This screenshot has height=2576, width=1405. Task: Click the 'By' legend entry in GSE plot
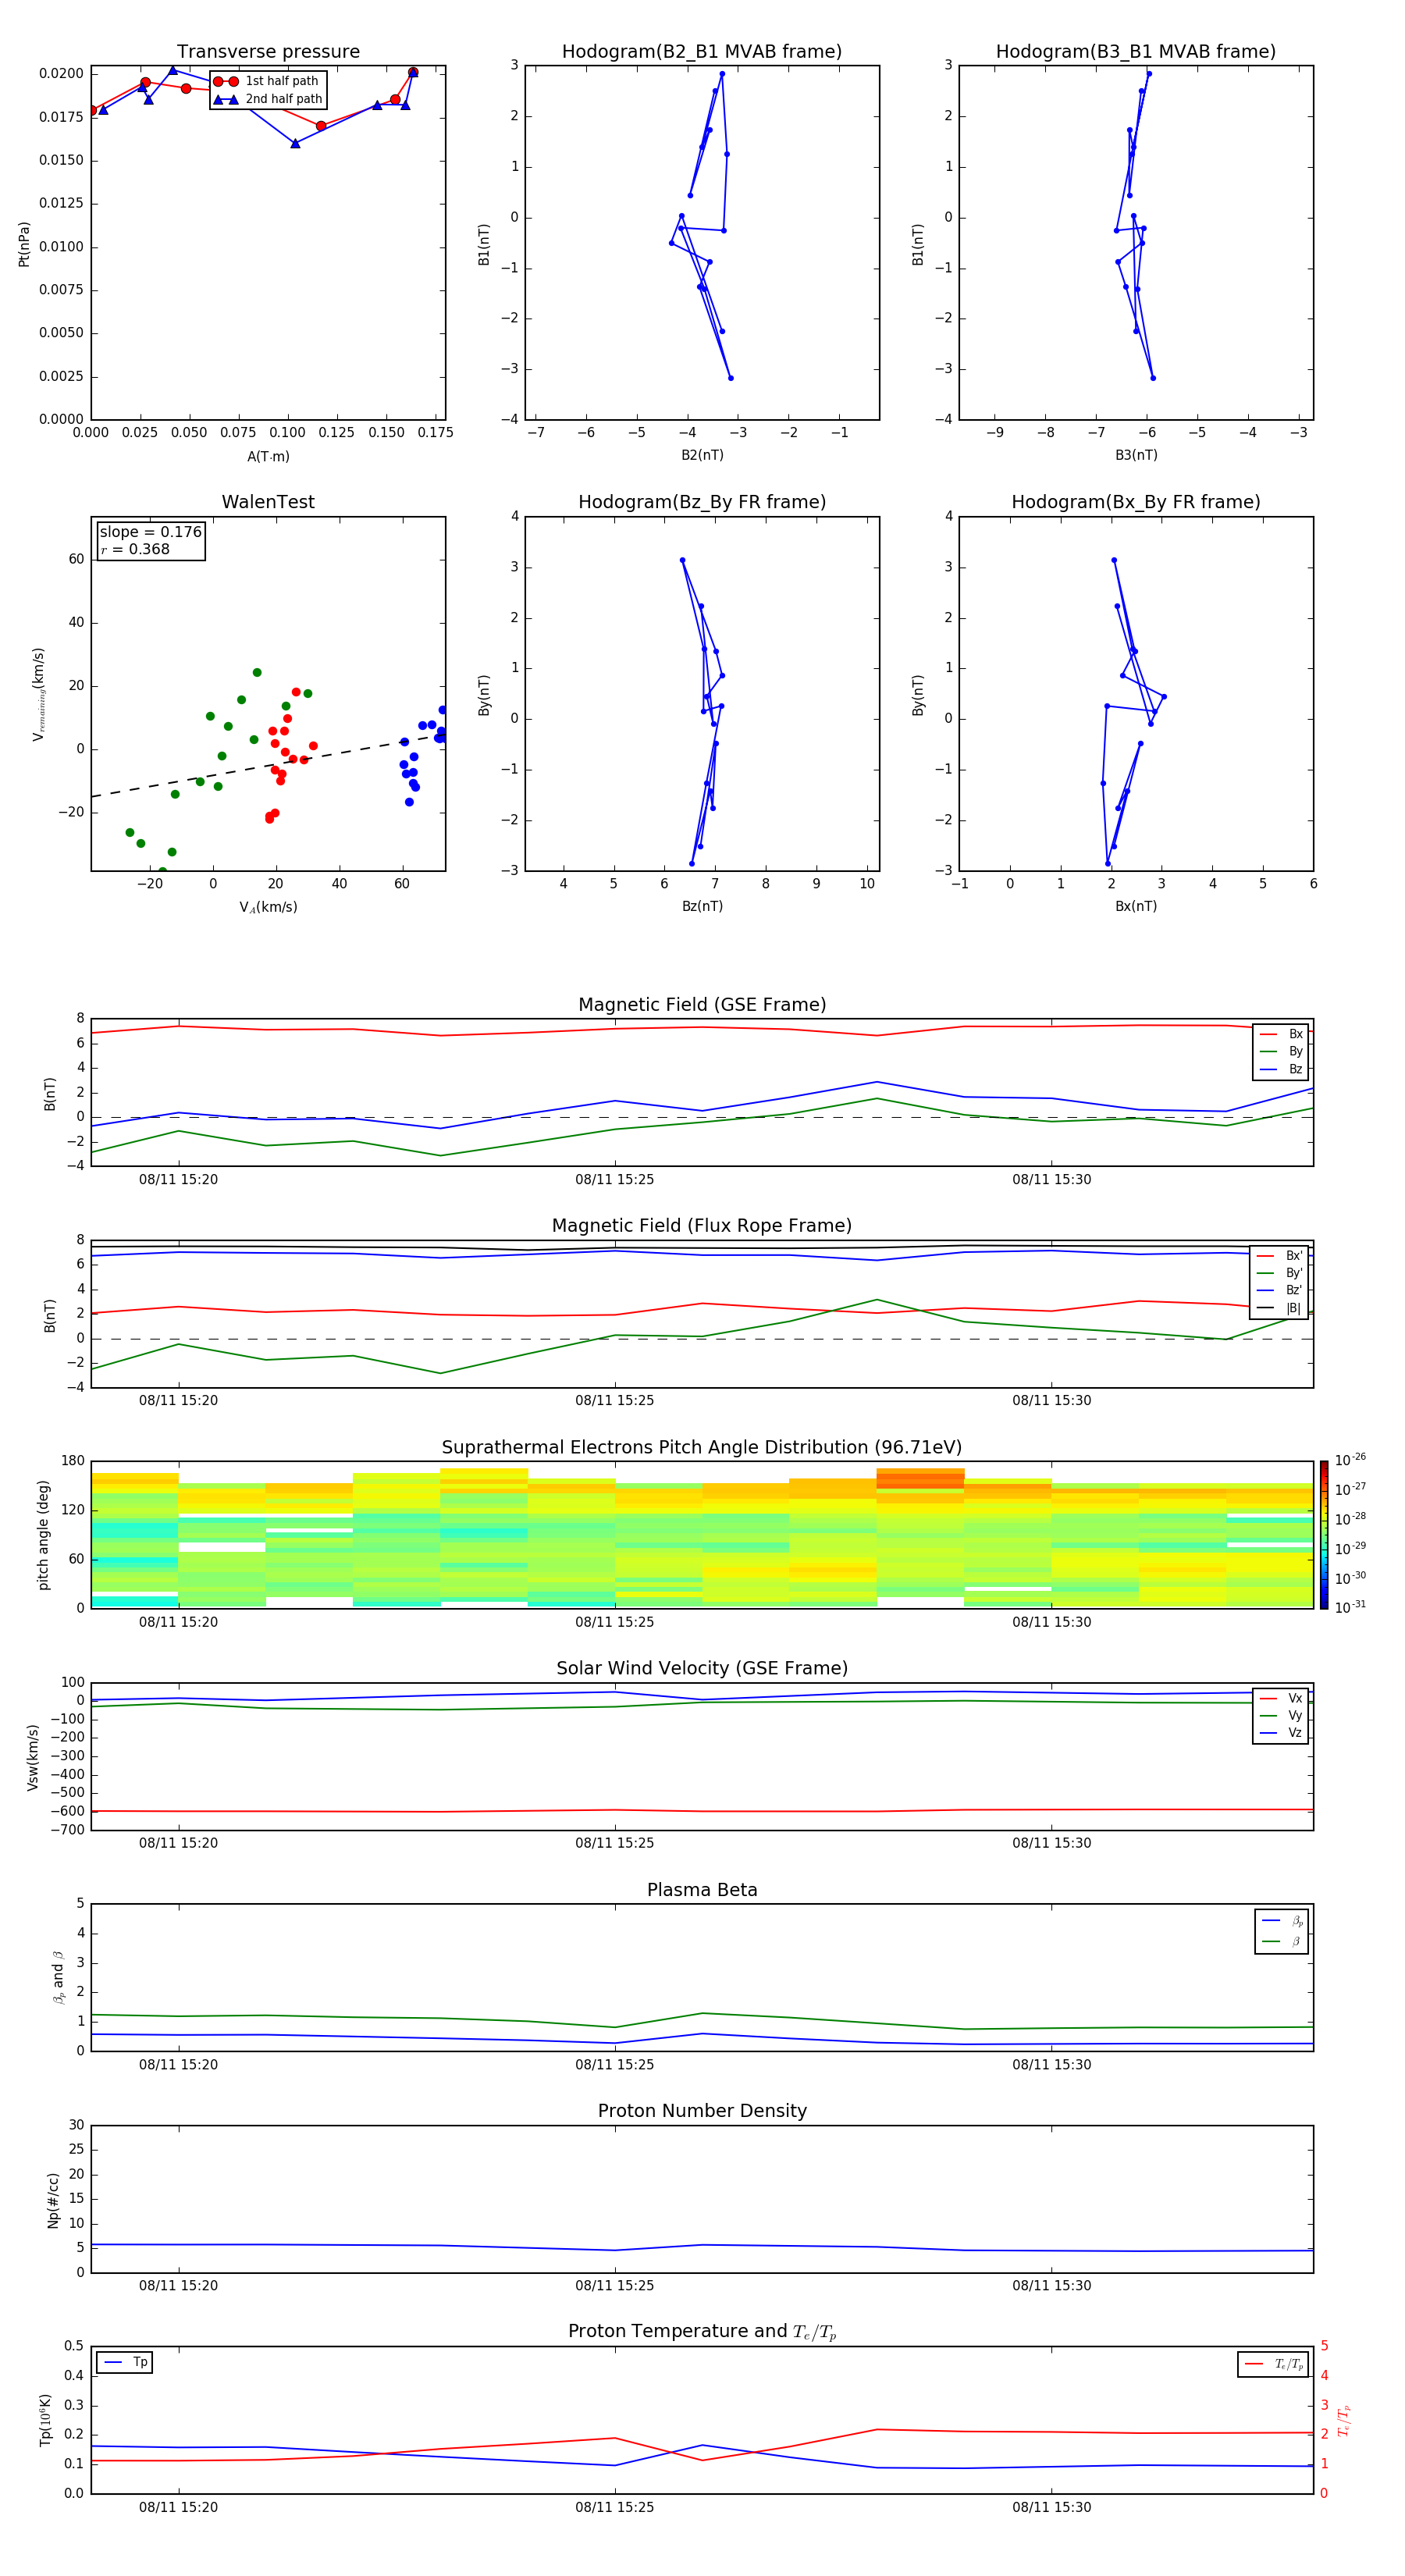click(1281, 1051)
